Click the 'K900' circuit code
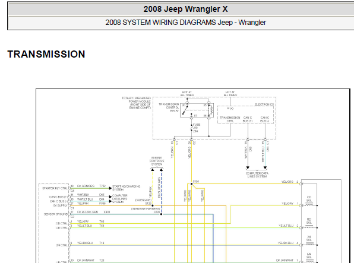 point(107,212)
